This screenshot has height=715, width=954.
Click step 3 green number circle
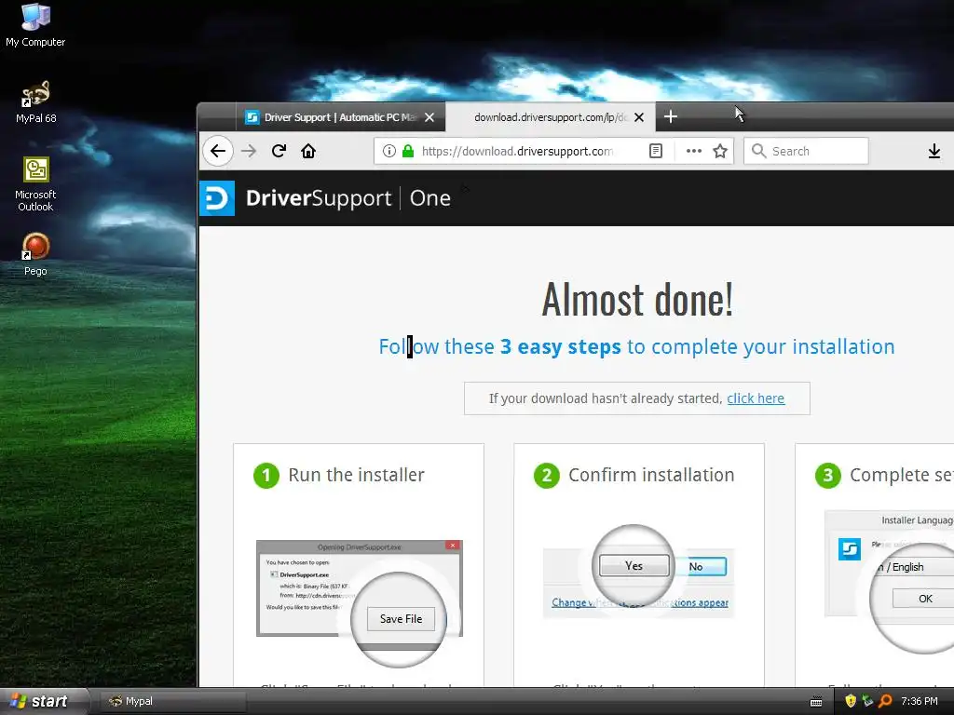coord(827,476)
